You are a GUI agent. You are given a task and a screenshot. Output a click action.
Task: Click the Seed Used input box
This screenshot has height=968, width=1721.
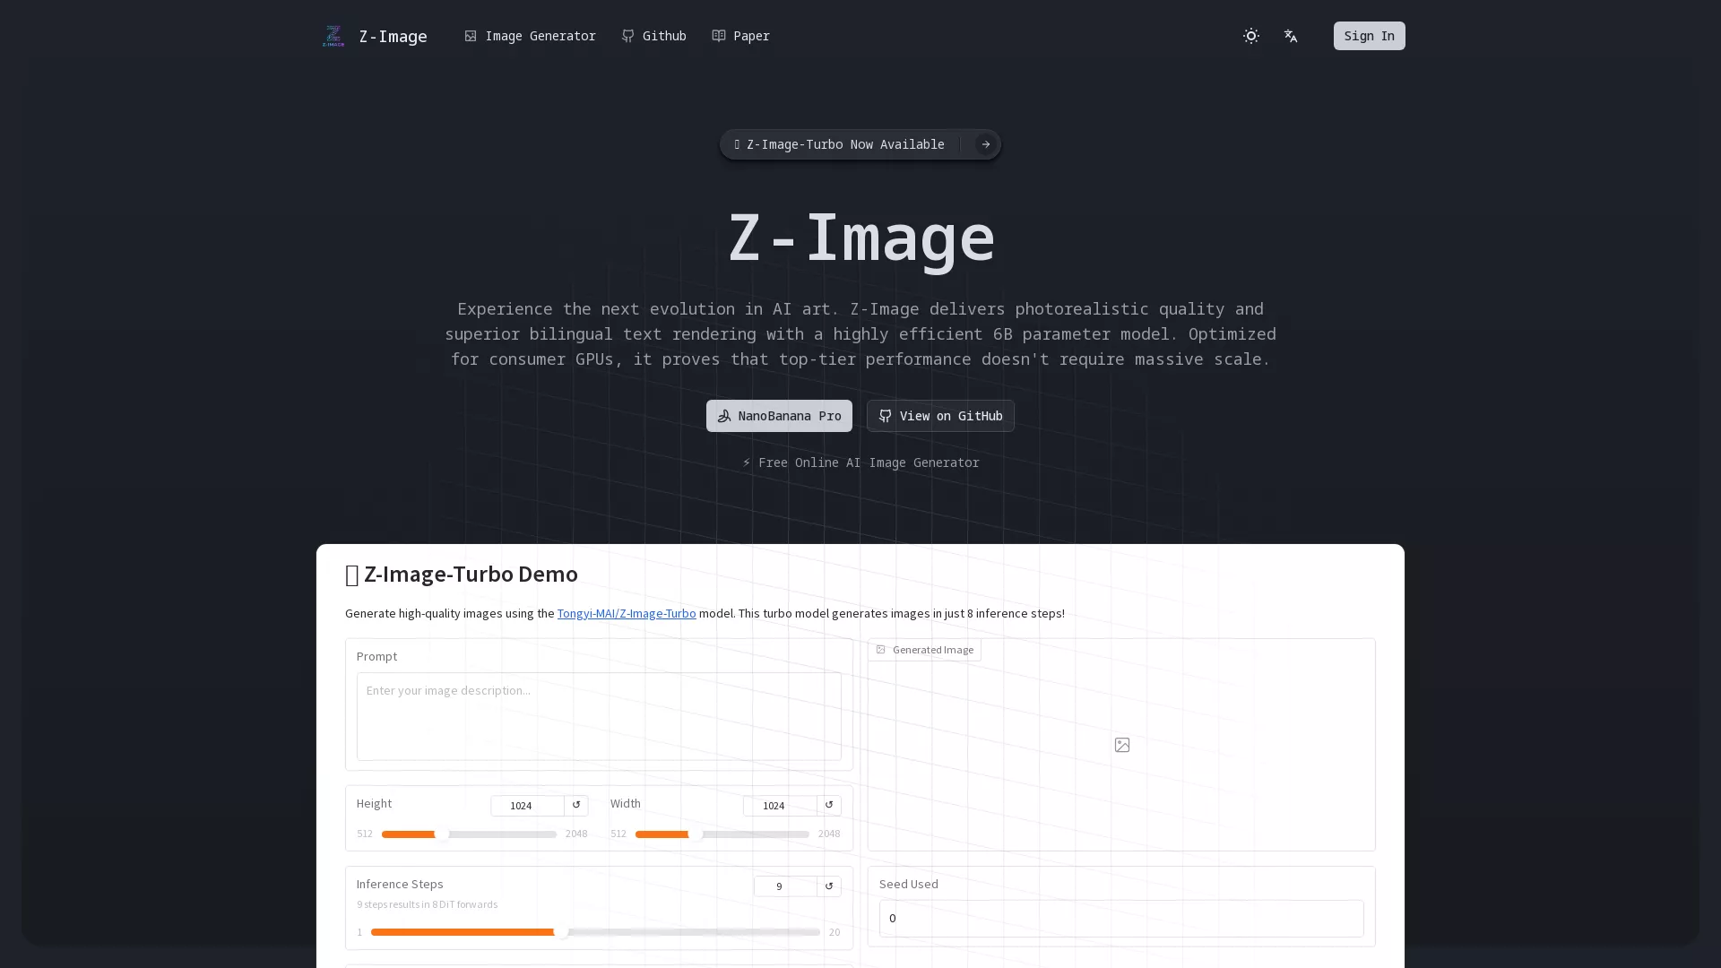(1120, 918)
